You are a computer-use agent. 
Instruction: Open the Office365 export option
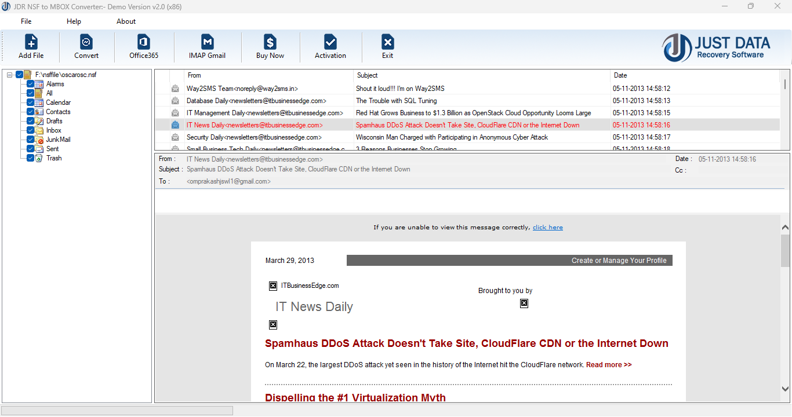click(144, 42)
